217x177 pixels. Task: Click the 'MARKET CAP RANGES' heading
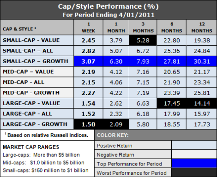pos(31,147)
